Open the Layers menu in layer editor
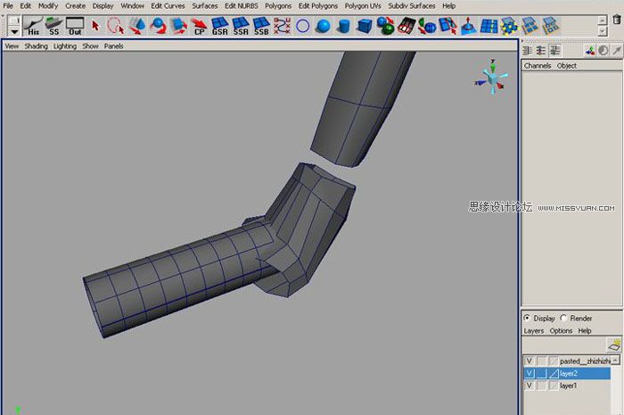 [533, 330]
